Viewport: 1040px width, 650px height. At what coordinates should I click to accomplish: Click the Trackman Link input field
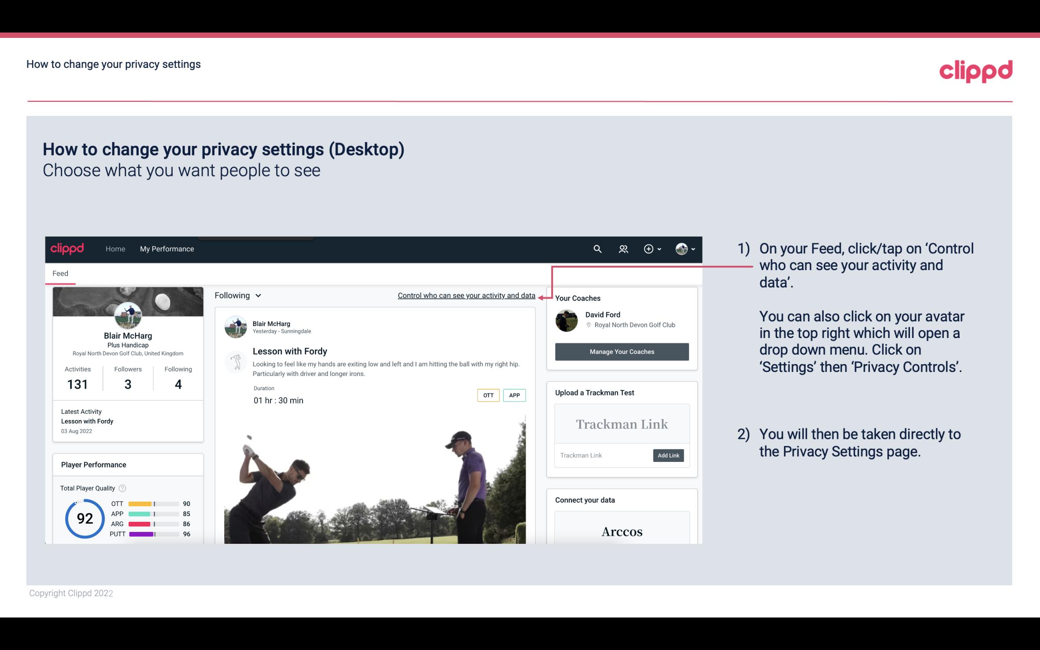point(603,455)
